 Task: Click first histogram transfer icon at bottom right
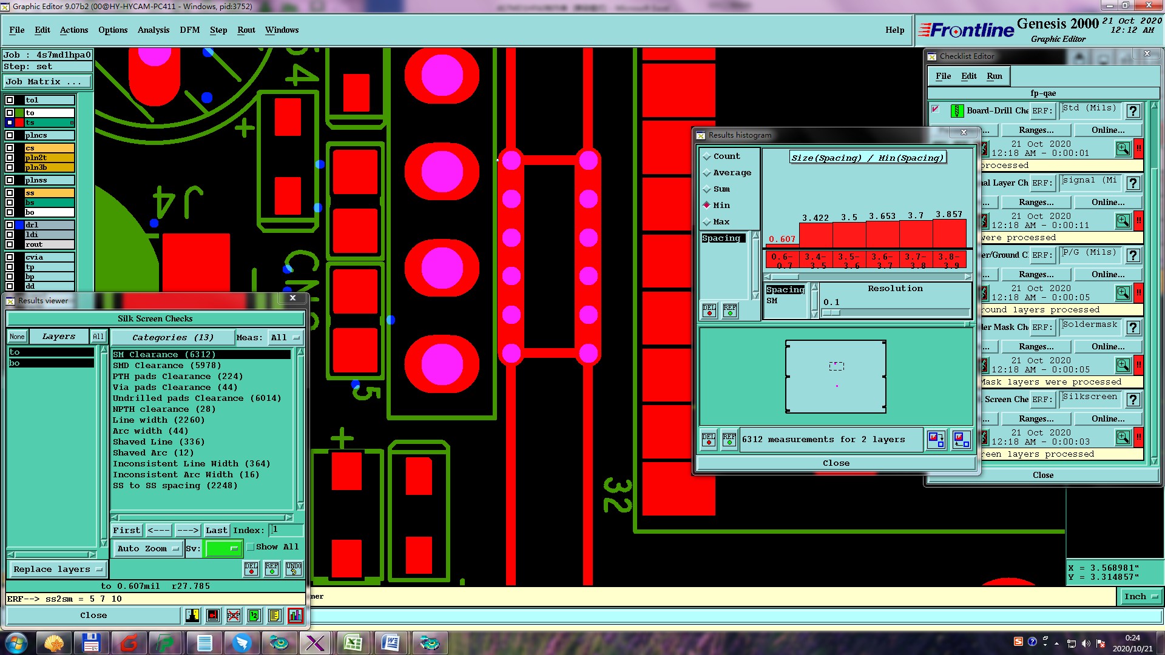click(x=936, y=440)
